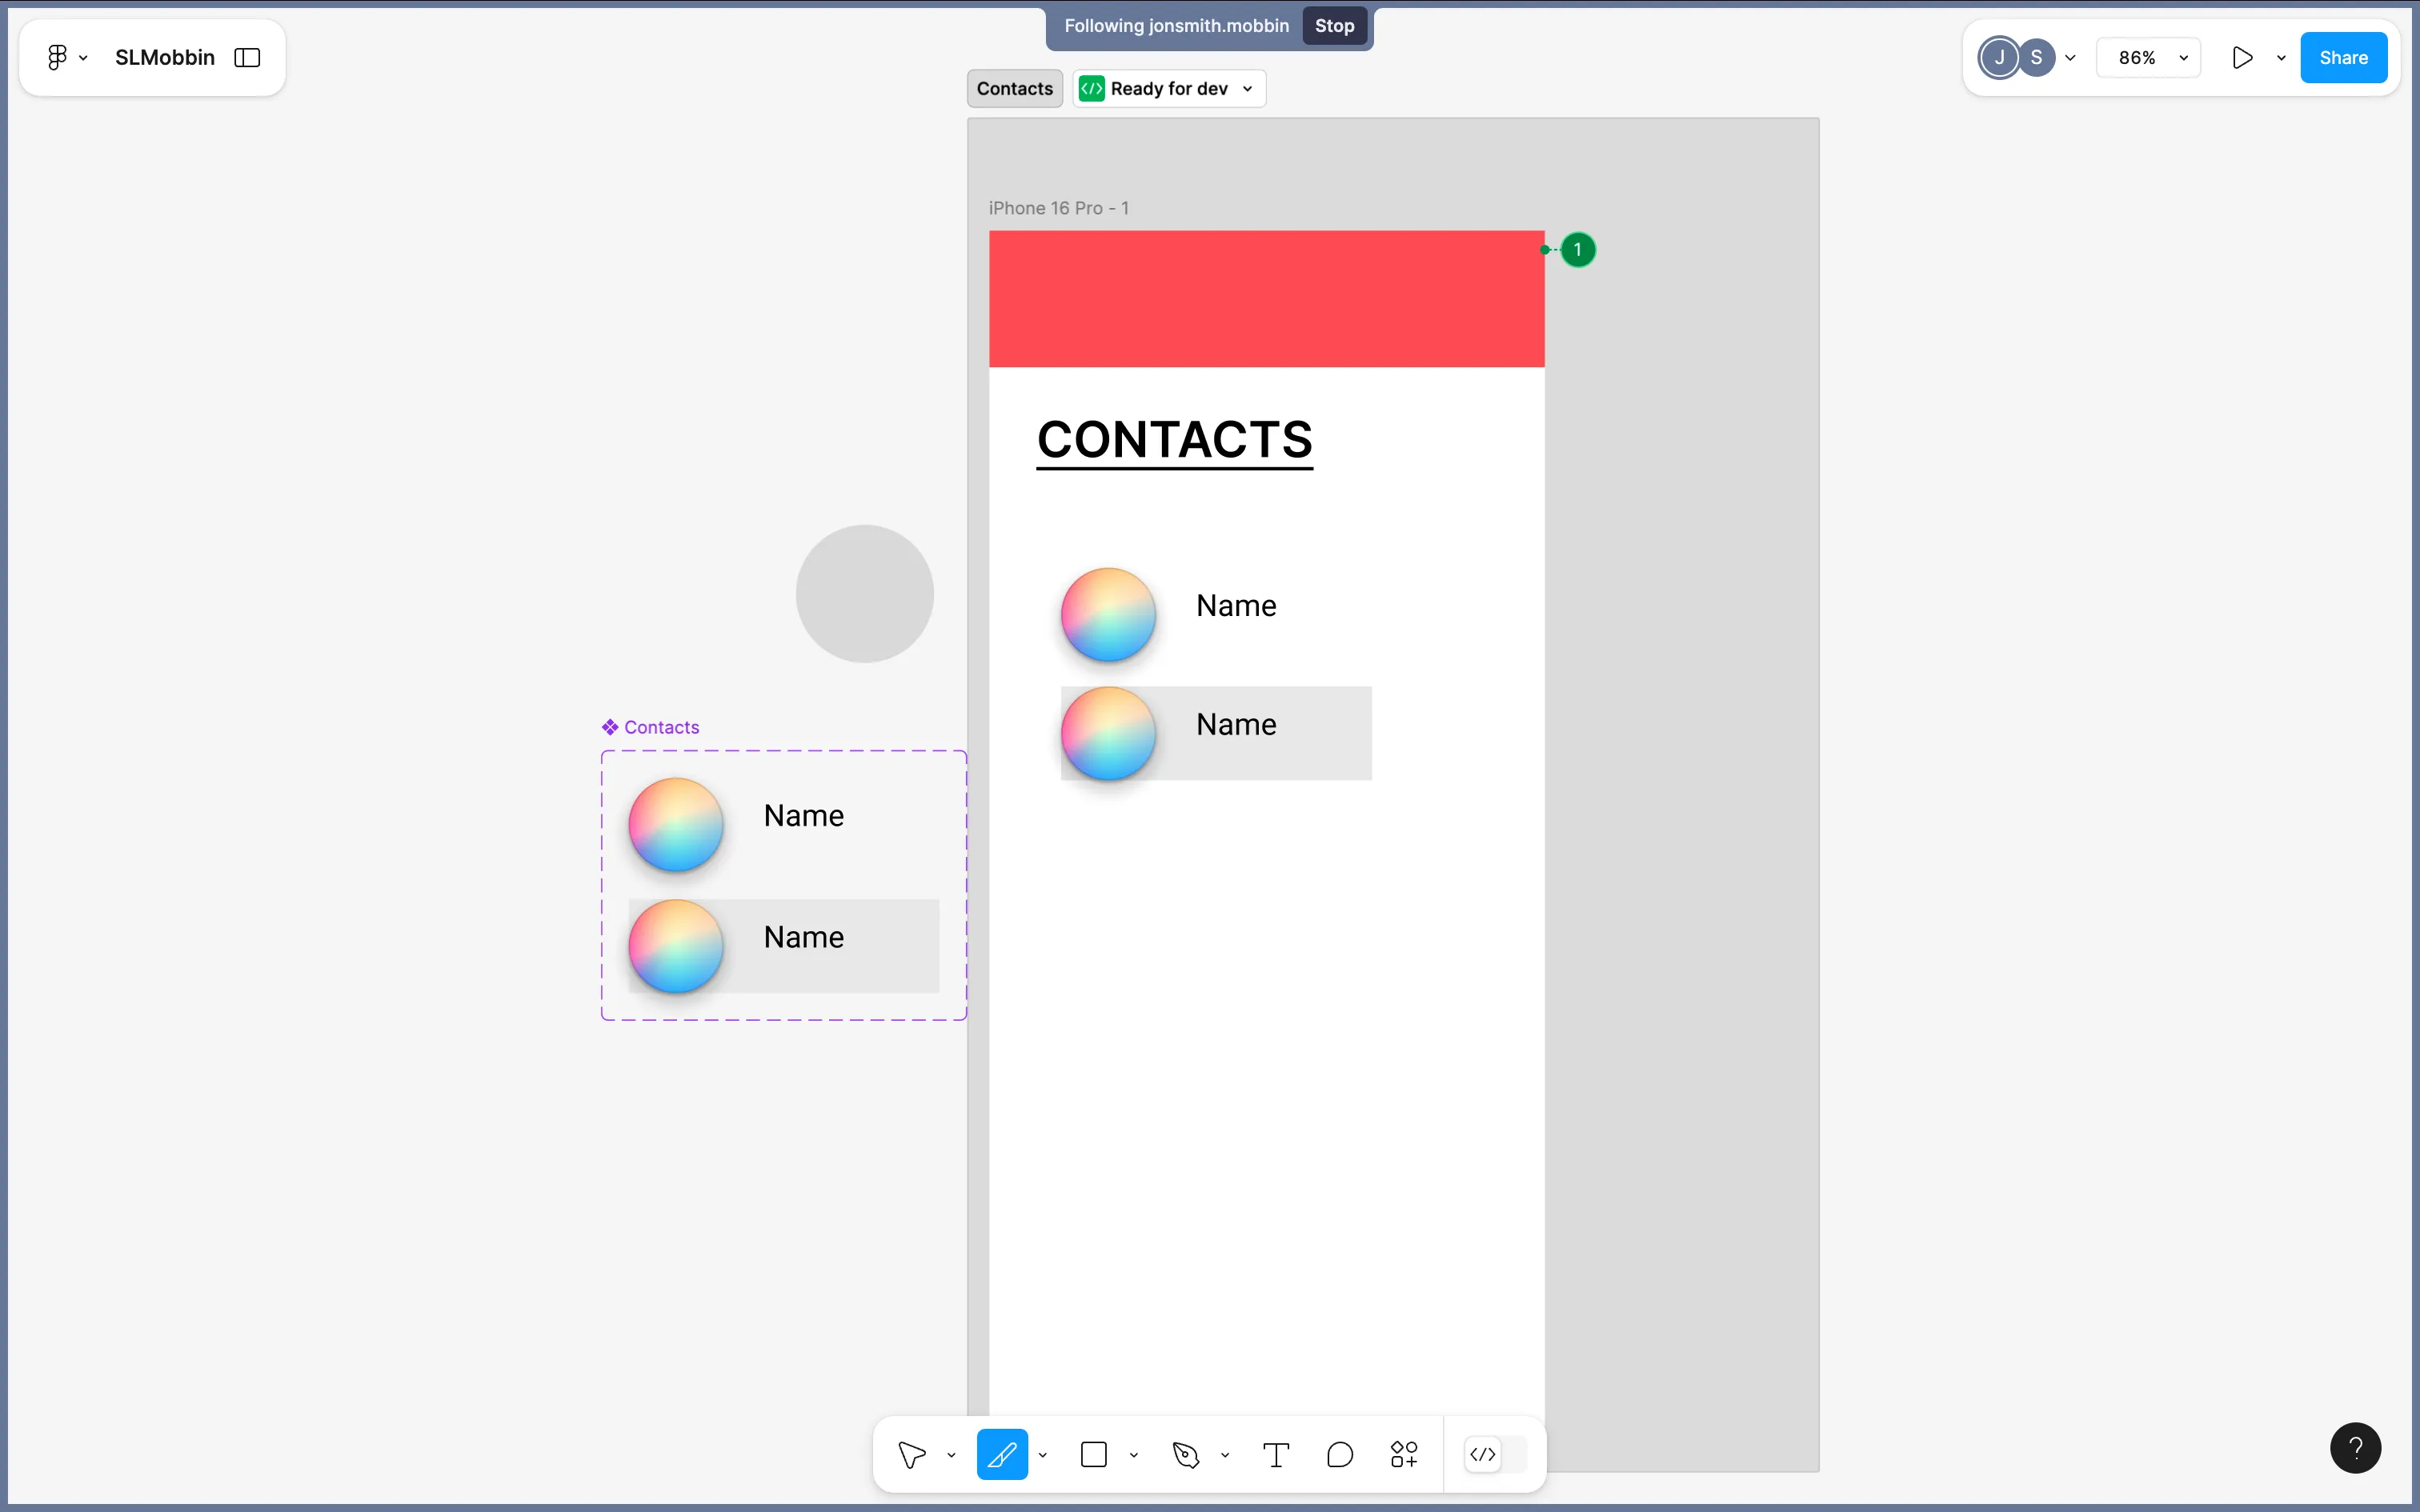Select the Pen tool
2420x1512 pixels.
[x=1185, y=1454]
